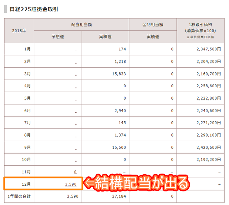Click the ※最終営業日終値 footnote text
The image size is (229, 205).
[x=200, y=37]
